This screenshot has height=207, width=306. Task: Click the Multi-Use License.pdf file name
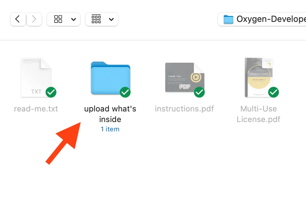pyautogui.click(x=259, y=114)
